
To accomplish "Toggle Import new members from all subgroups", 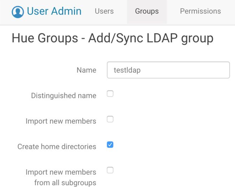I will [x=110, y=170].
